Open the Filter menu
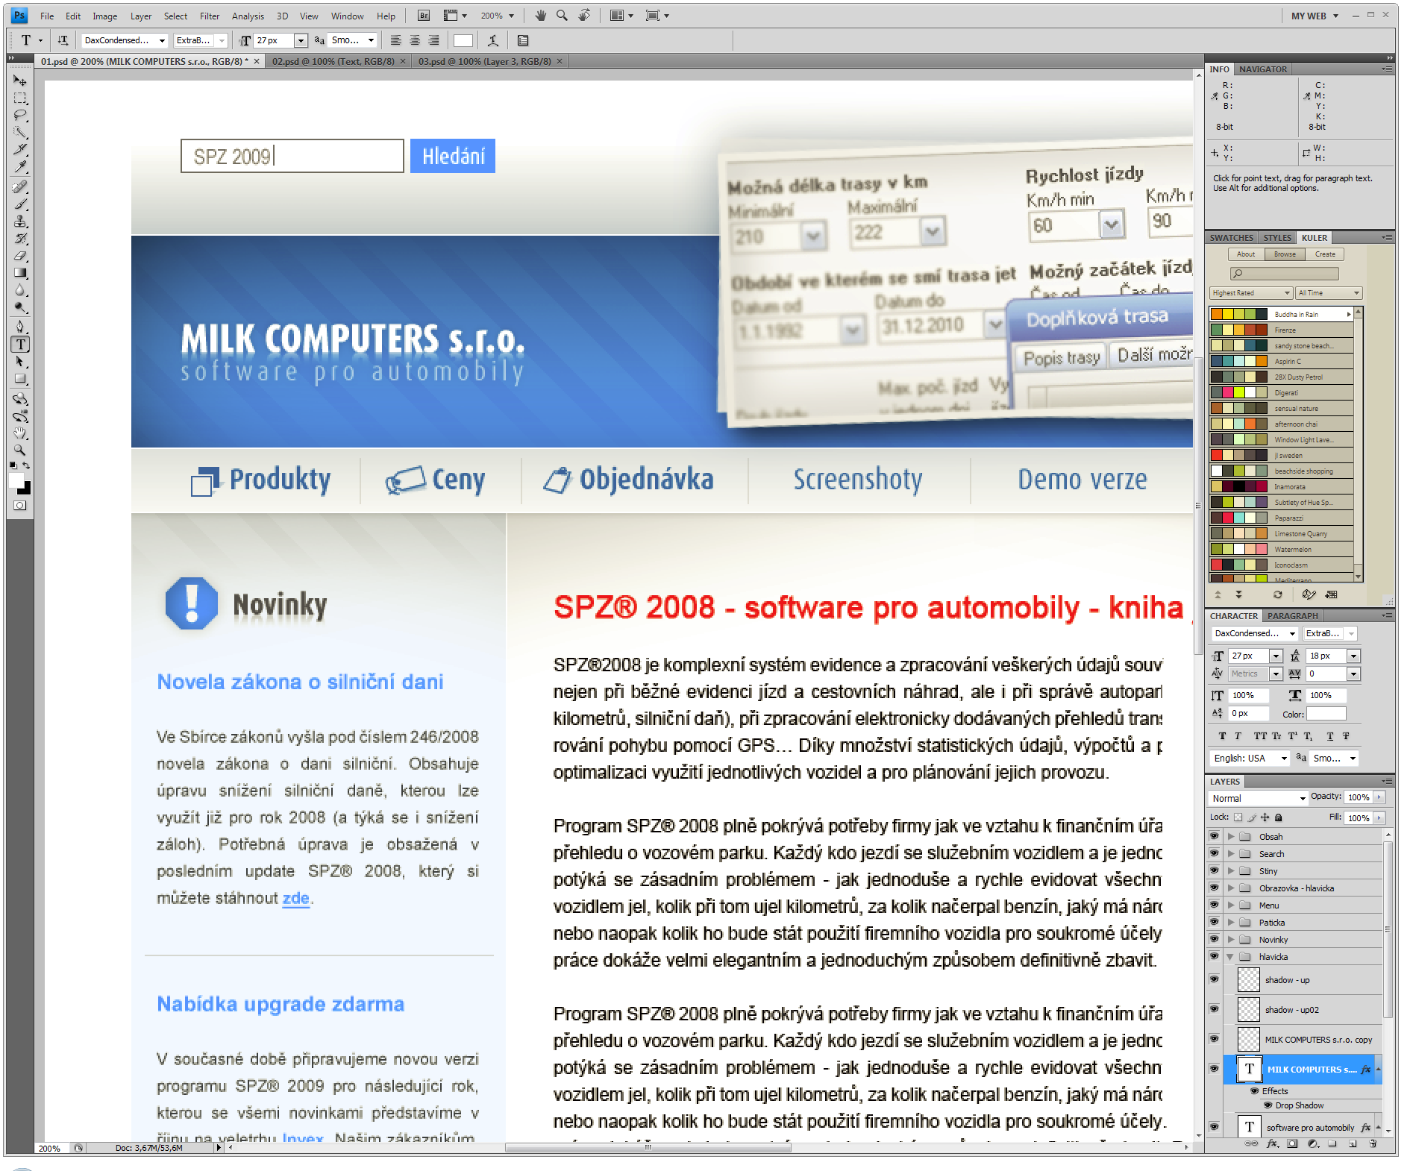 pos(210,16)
